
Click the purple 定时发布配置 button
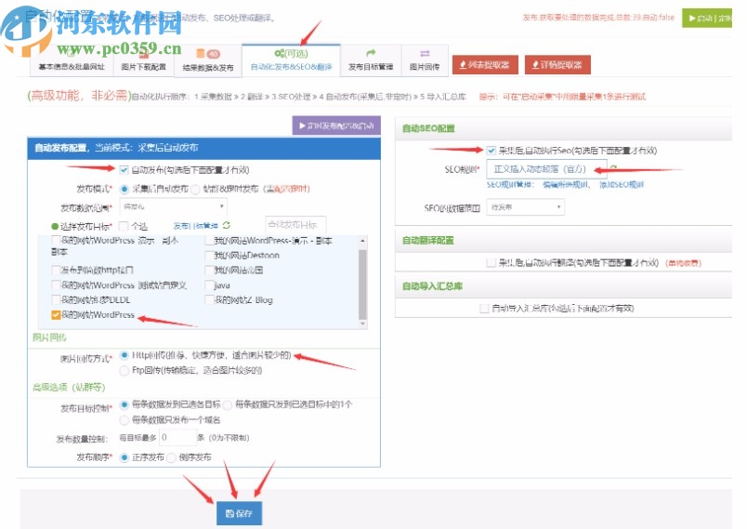click(x=336, y=126)
